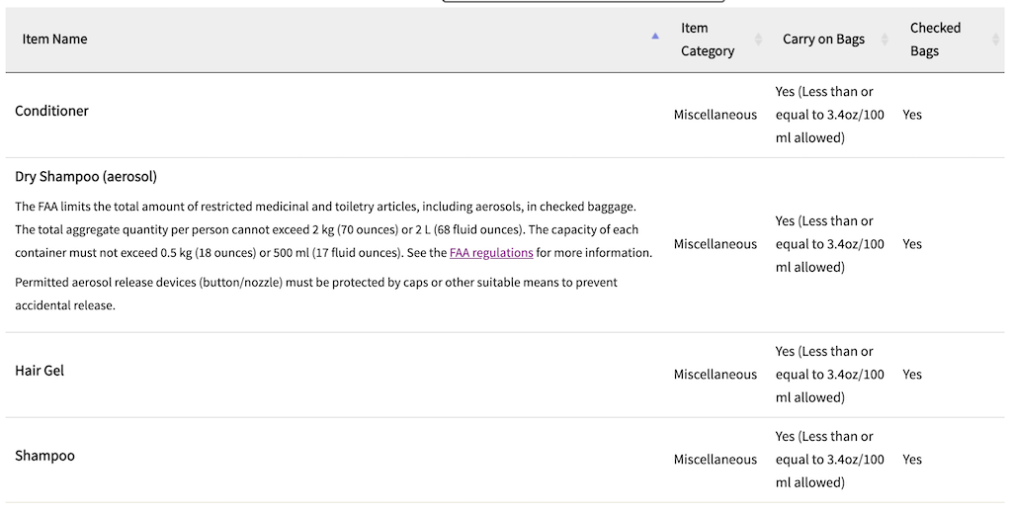Click the Miscellaneous category in Conditioner row
Viewport: 1012px width, 513px height.
[716, 115]
